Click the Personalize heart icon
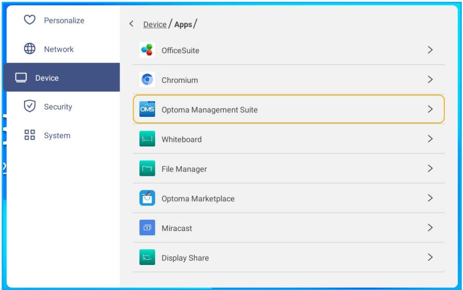This screenshot has height=290, width=463. 30,20
